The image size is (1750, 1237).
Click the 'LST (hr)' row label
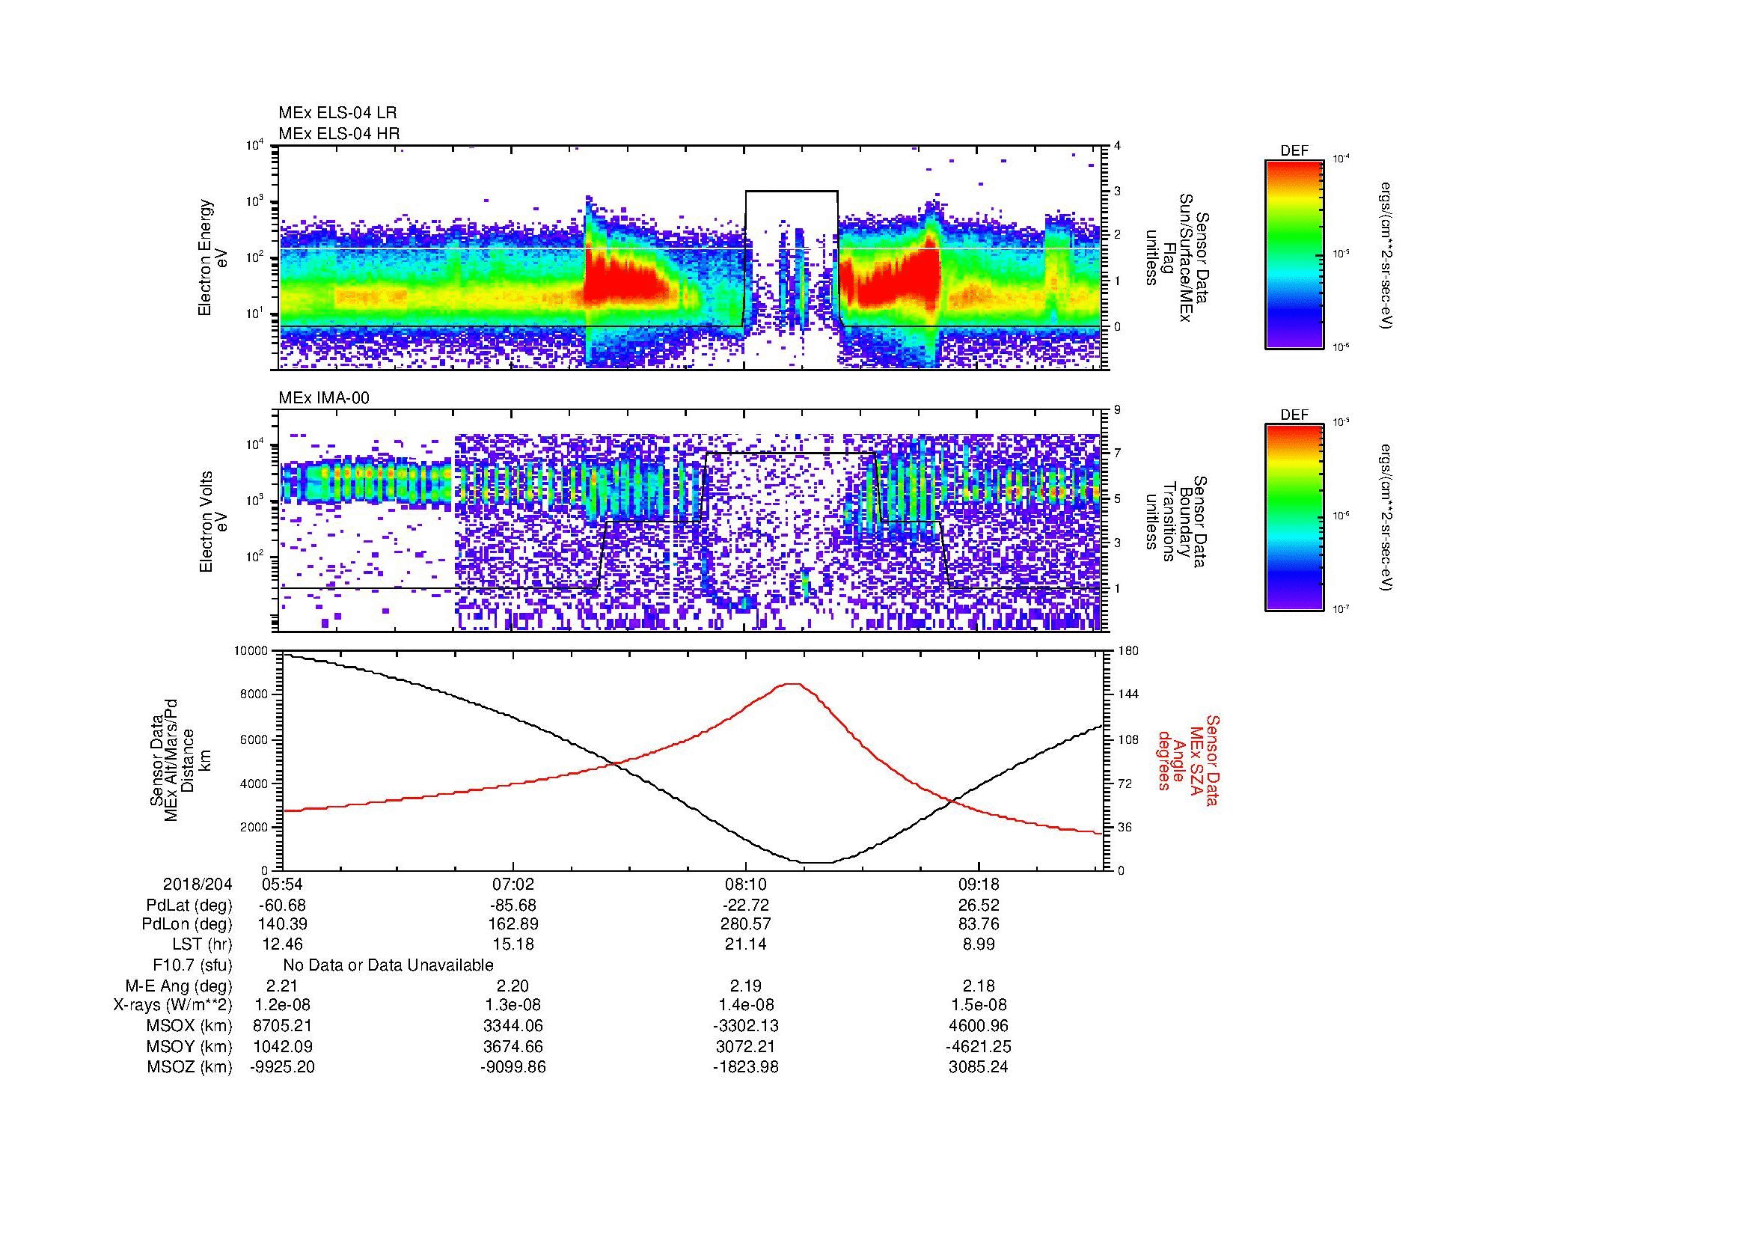202,944
